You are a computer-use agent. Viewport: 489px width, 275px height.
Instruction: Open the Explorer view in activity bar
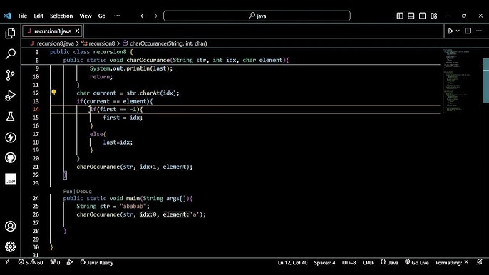pyautogui.click(x=10, y=33)
